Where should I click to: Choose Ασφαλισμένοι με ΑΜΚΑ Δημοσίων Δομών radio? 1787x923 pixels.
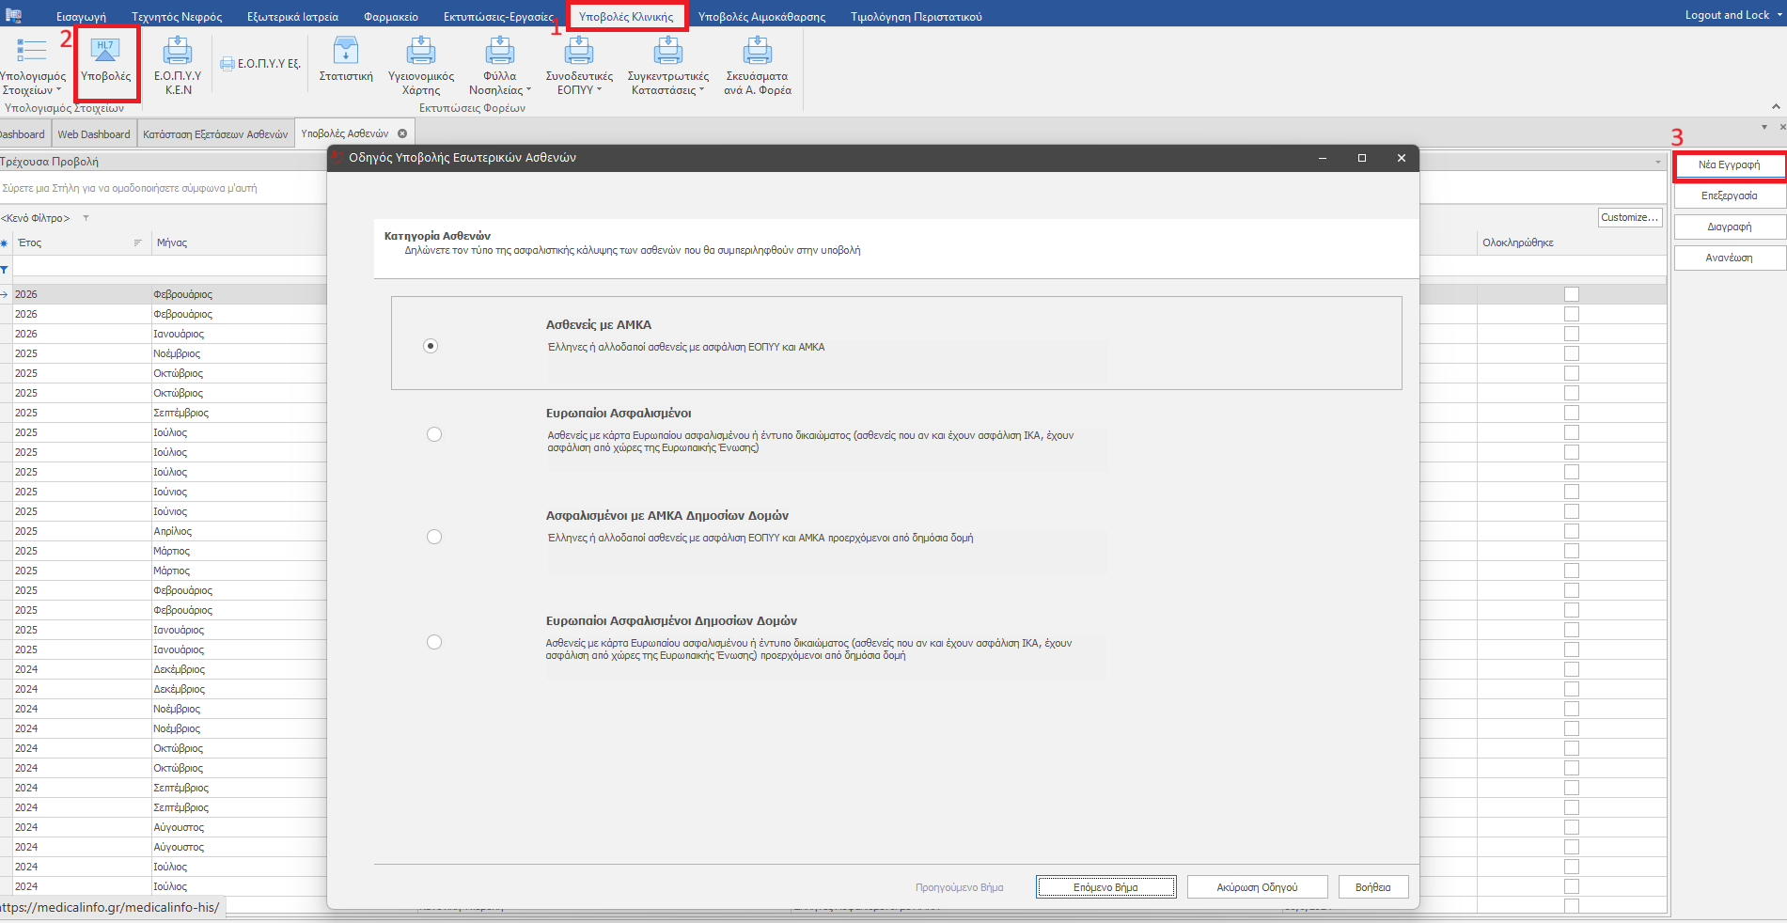[434, 537]
